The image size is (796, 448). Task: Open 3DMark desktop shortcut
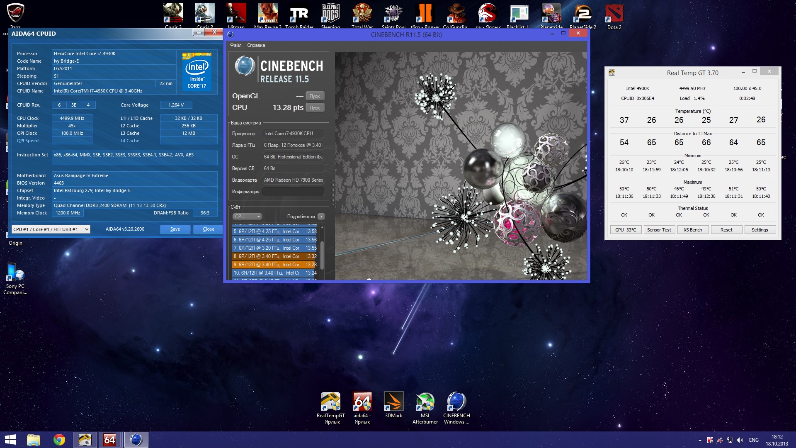click(393, 405)
